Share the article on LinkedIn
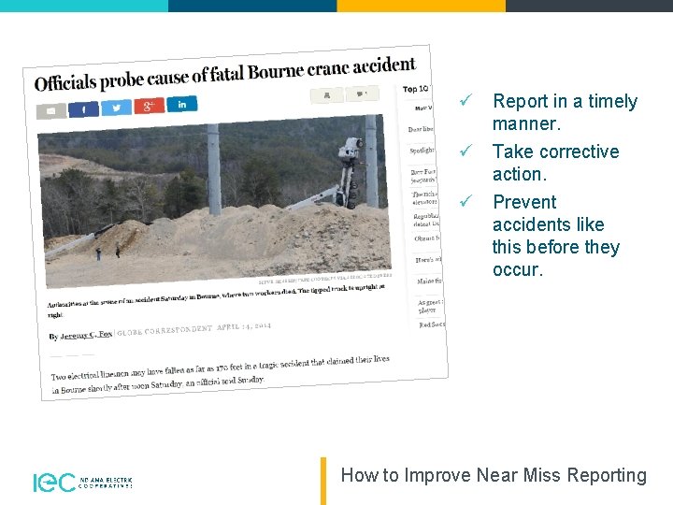 (182, 104)
